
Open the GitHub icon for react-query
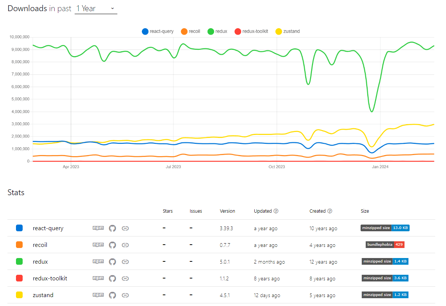(x=113, y=228)
